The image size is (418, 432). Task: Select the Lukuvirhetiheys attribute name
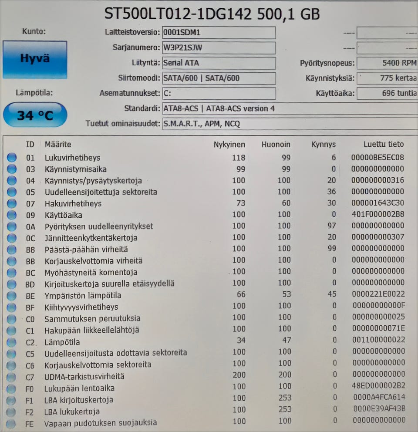[72, 158]
